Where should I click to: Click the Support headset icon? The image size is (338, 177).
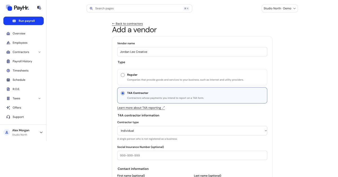pos(8,117)
